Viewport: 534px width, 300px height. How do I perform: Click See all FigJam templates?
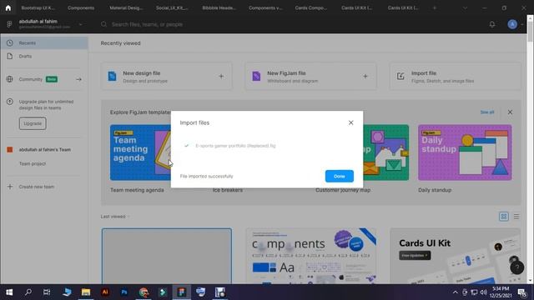coord(487,112)
